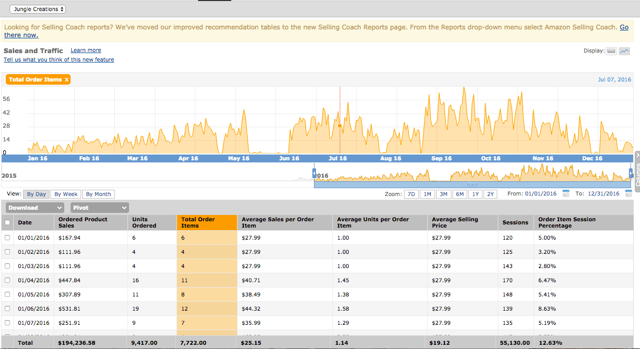Viewport: 640px width, 349px height.
Task: Check the select-all rows checkbox
Action: tap(7, 222)
